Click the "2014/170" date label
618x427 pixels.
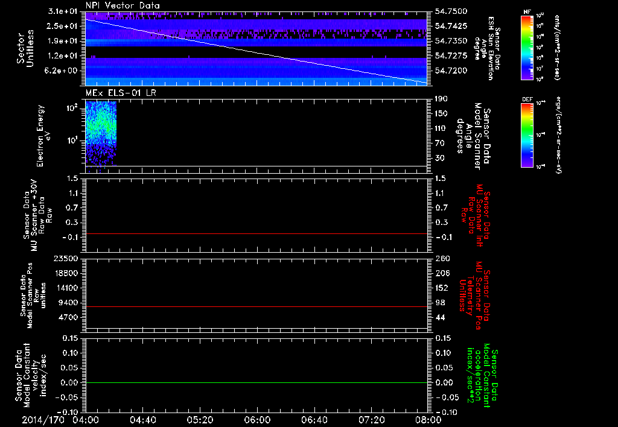point(43,420)
